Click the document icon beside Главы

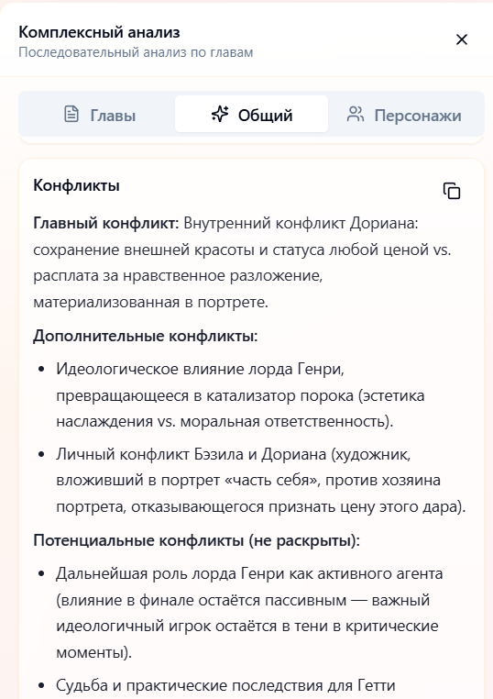(71, 114)
